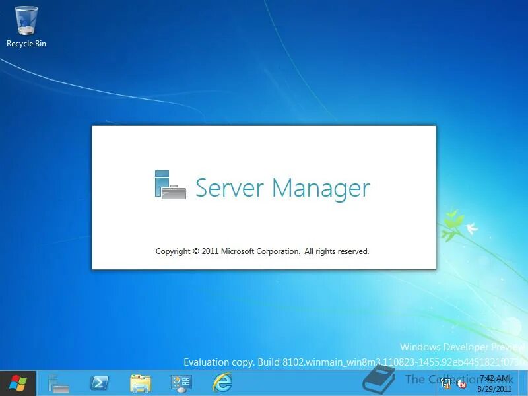Click the network status tray icon
This screenshot has width=528, height=396.
[x=446, y=383]
